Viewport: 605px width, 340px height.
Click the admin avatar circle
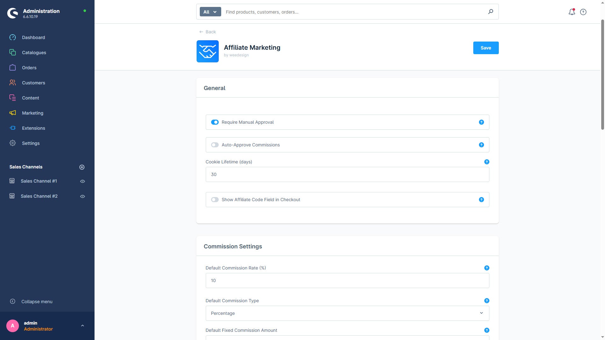point(13,326)
